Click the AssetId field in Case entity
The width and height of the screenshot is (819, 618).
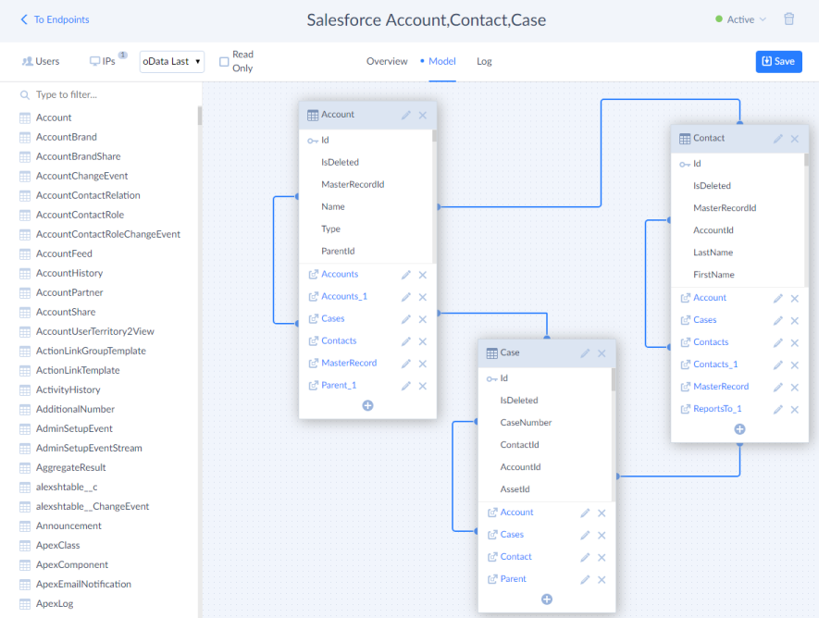pyautogui.click(x=515, y=489)
